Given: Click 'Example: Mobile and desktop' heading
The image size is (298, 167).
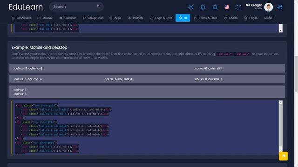Looking at the screenshot, I should (x=39, y=47).
